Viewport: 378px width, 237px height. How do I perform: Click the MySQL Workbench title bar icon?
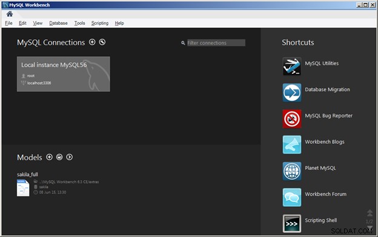click(5, 5)
